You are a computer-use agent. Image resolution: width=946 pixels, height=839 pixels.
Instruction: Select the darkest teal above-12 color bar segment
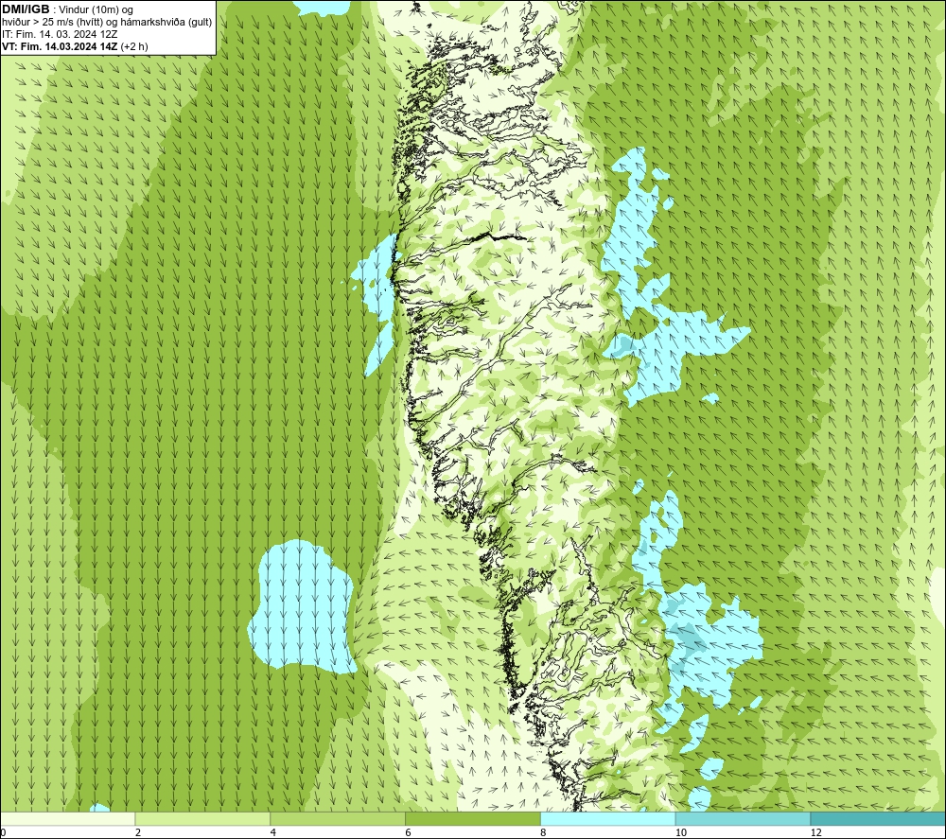click(x=879, y=818)
